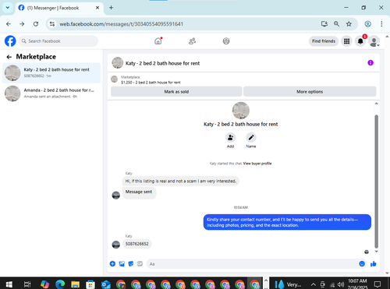Open taskbar clock showing 10:07 AM
The image size is (390, 289).
tap(357, 284)
